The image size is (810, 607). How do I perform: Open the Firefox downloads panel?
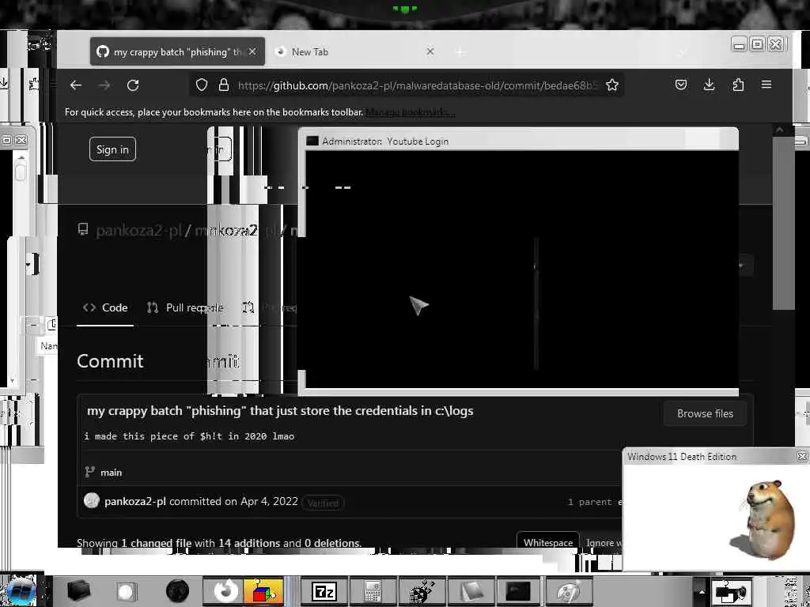710,85
